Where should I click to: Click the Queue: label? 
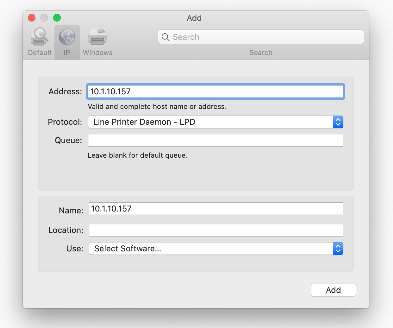coord(68,140)
